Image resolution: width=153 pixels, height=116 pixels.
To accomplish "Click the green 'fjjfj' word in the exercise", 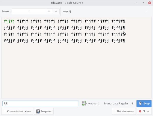I will click(x=9, y=21).
